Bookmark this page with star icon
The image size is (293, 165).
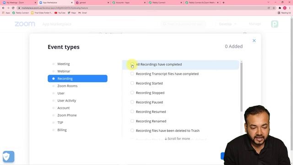click(x=274, y=8)
